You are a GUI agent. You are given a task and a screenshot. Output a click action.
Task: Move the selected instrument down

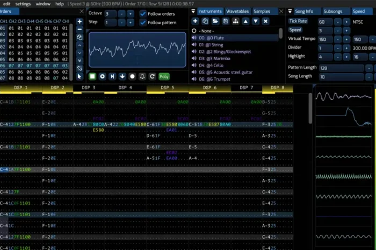coord(256,21)
